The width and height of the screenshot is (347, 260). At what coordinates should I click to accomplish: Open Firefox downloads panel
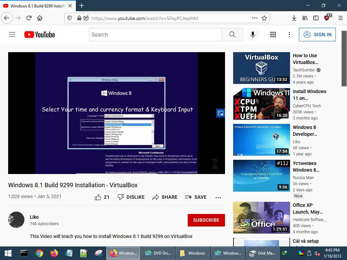click(294, 18)
